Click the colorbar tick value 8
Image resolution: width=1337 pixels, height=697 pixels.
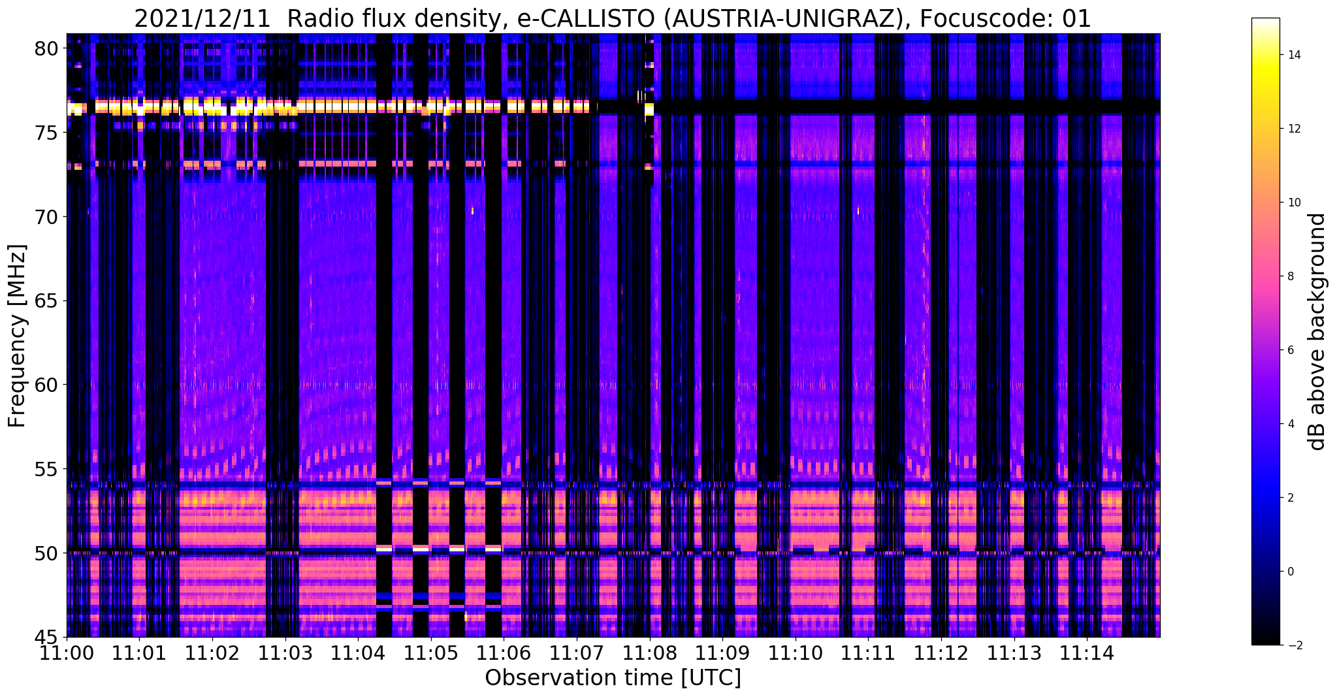pos(1290,276)
